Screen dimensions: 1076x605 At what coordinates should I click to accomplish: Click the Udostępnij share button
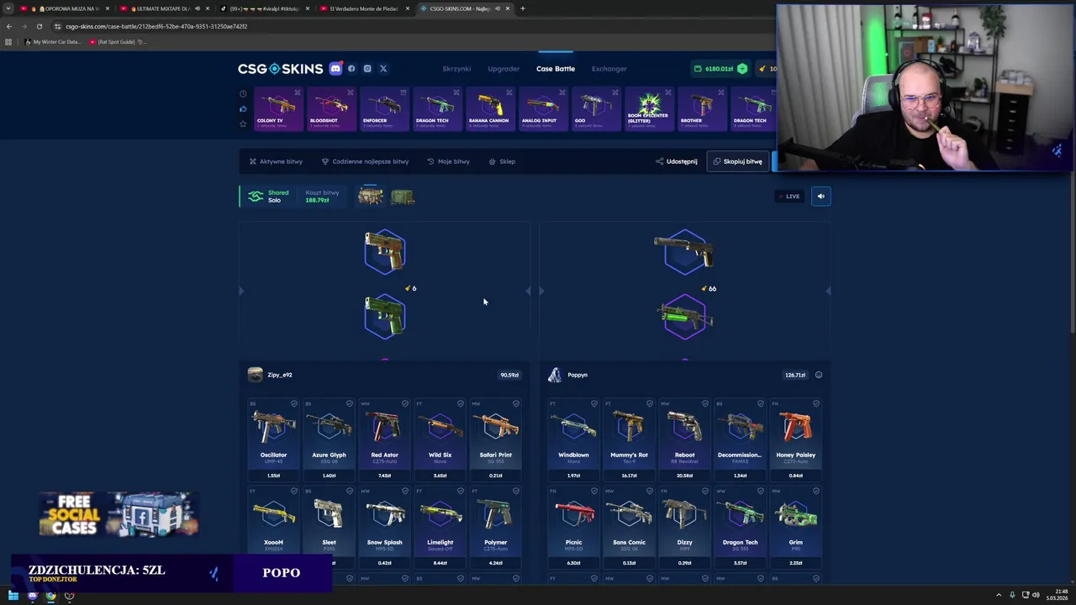(677, 161)
